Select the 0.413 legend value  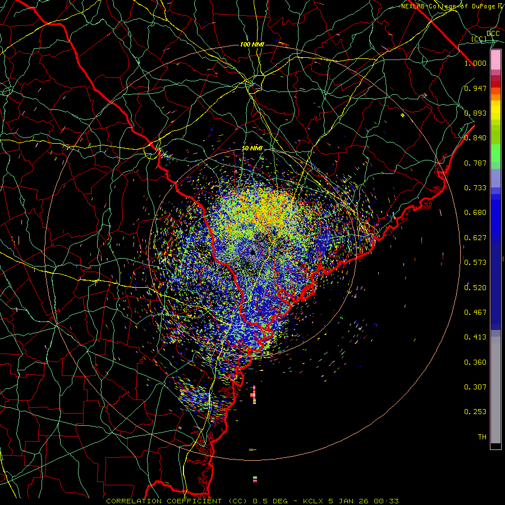pyautogui.click(x=475, y=337)
